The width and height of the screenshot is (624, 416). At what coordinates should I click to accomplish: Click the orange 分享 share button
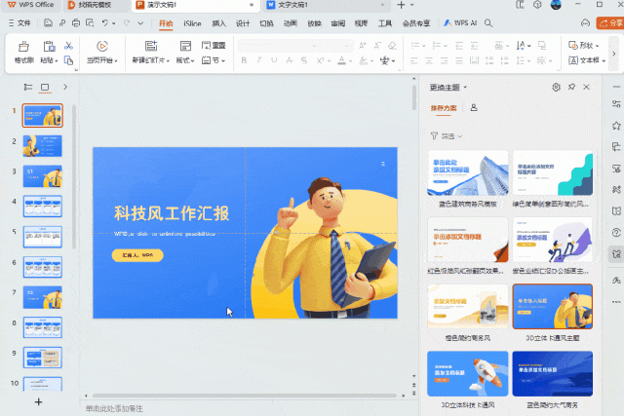[x=610, y=23]
